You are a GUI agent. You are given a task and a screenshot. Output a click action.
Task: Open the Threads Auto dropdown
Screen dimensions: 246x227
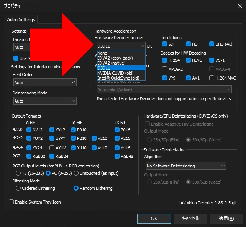tap(22, 47)
